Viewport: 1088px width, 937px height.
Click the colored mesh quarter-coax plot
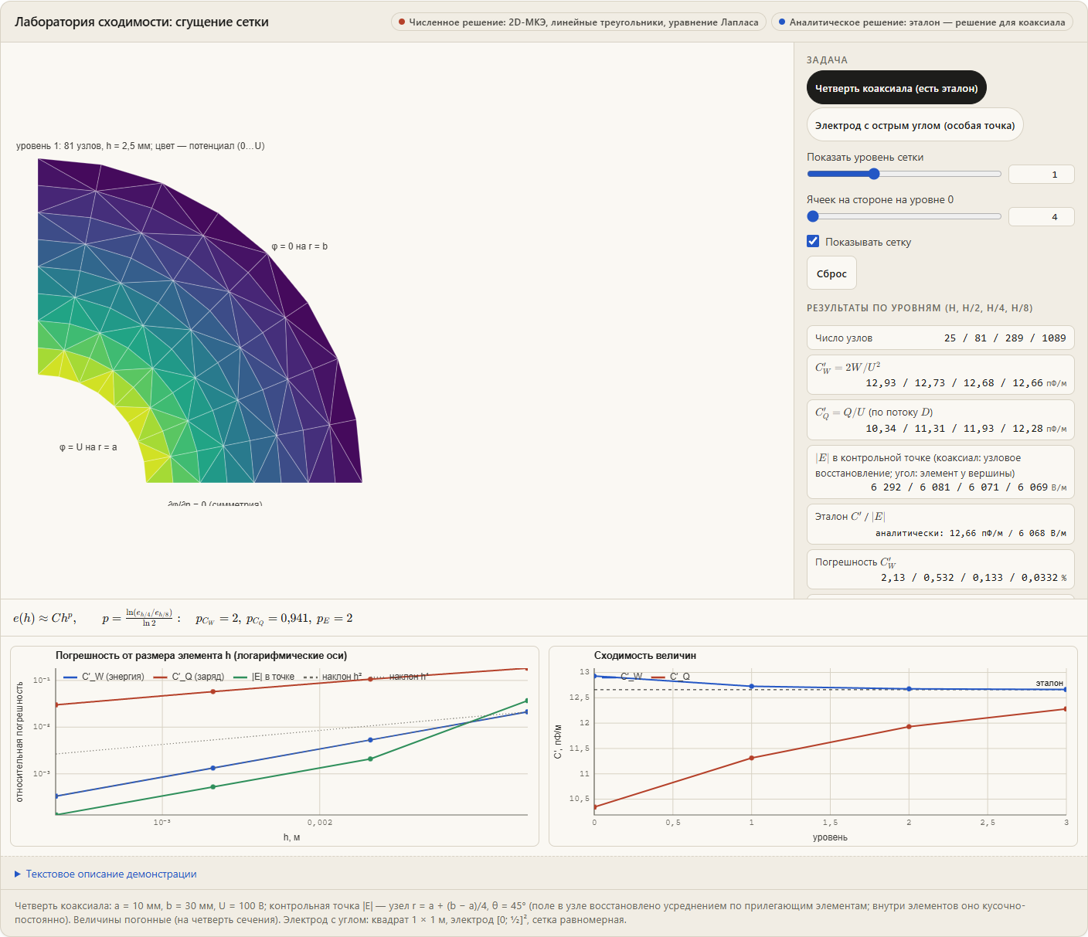point(199,321)
